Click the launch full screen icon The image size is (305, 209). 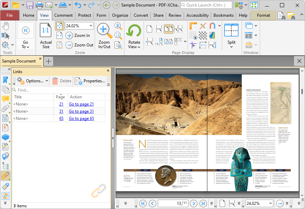click(254, 5)
